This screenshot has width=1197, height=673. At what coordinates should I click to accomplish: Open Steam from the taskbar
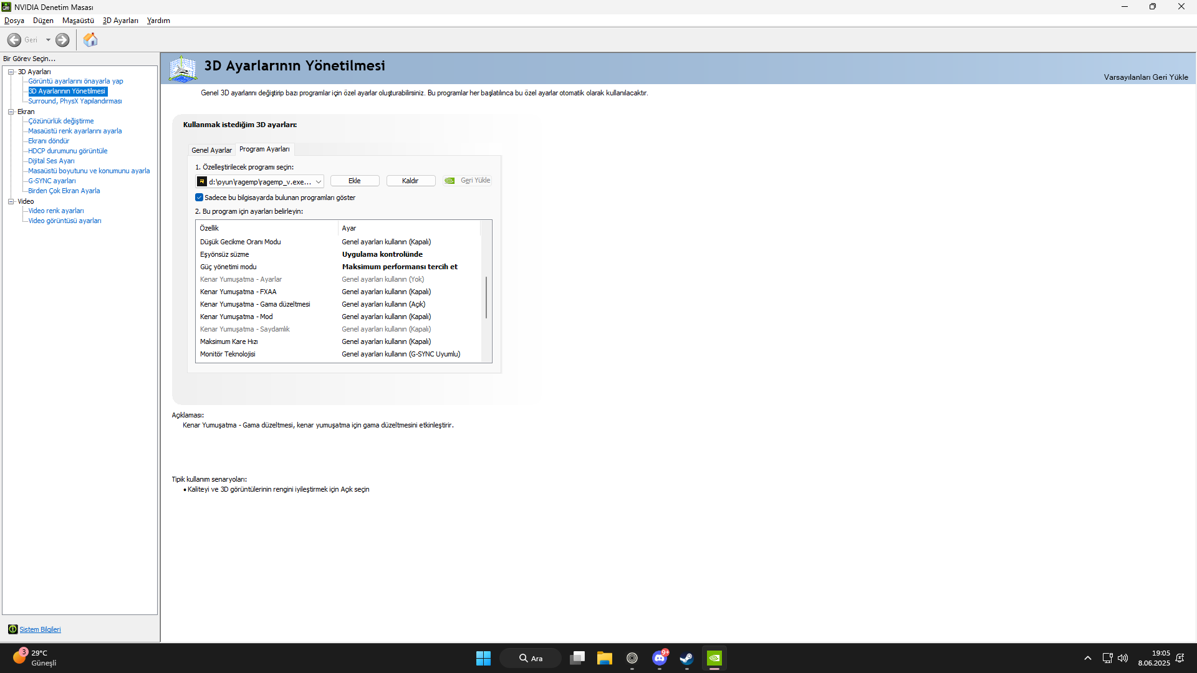pos(686,658)
